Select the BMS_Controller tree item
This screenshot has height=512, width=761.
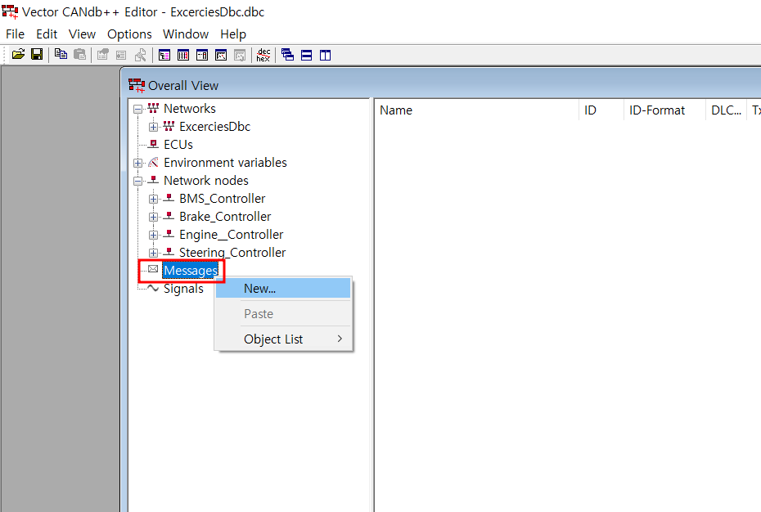pos(223,199)
